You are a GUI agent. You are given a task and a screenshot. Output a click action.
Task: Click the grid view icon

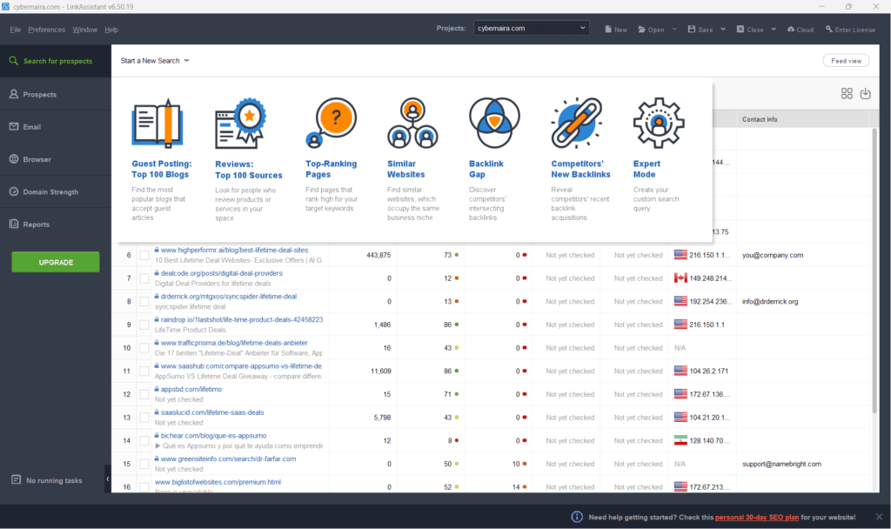pos(847,94)
